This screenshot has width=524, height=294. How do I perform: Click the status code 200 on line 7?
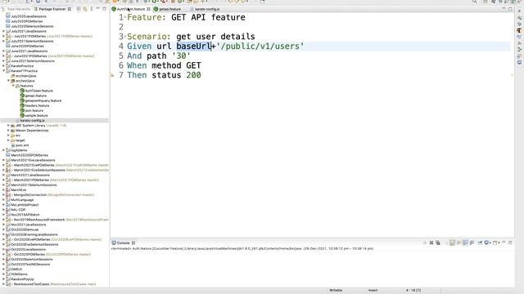[x=193, y=75]
